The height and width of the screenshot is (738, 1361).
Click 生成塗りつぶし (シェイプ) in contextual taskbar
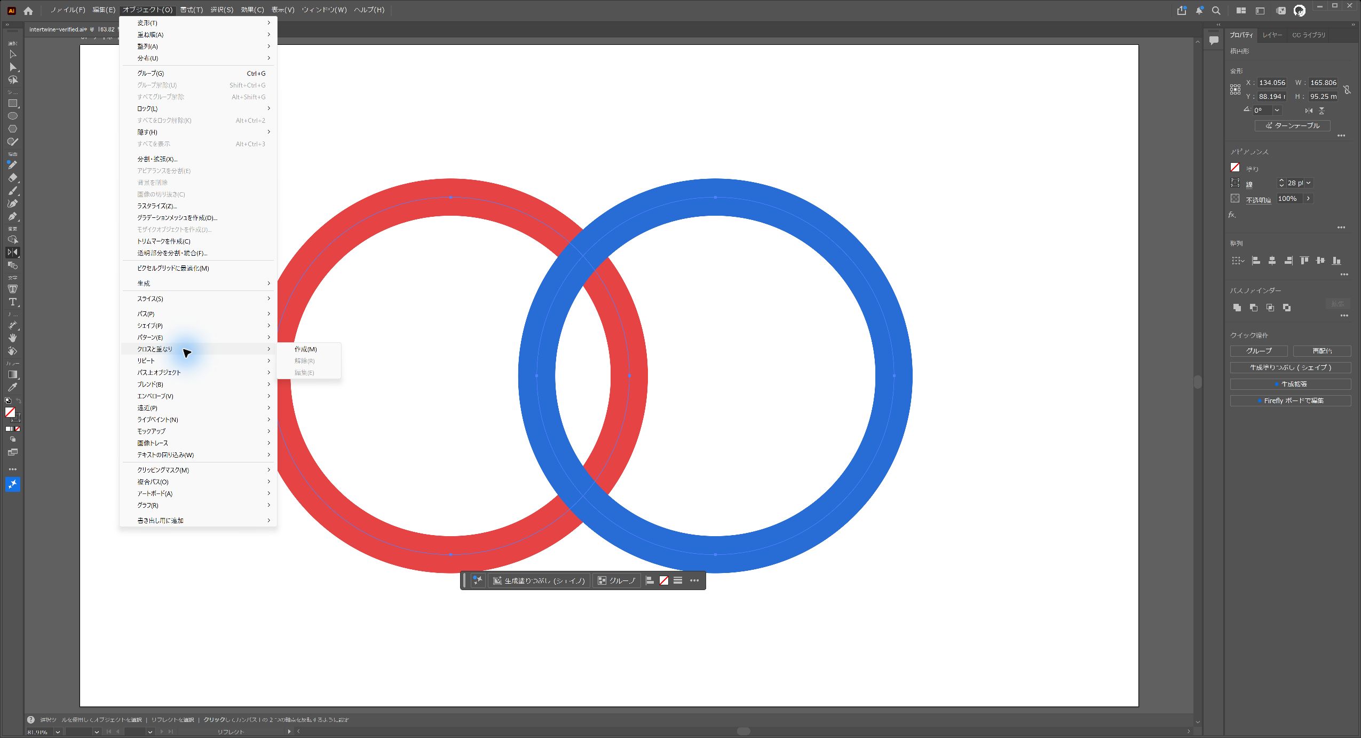coord(539,580)
